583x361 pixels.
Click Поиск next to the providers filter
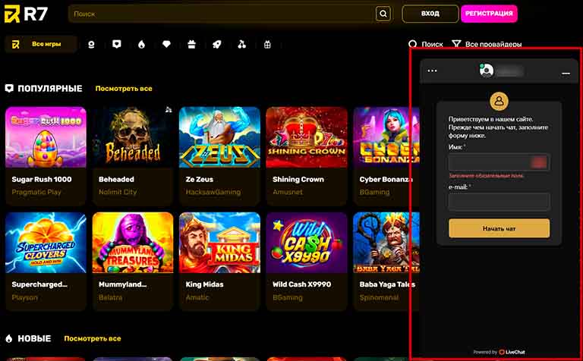point(426,45)
